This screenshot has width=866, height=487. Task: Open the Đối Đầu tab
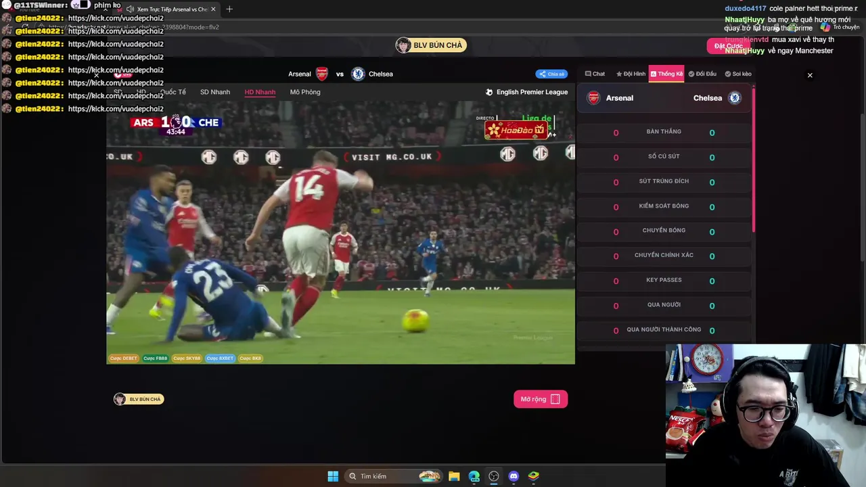click(702, 74)
